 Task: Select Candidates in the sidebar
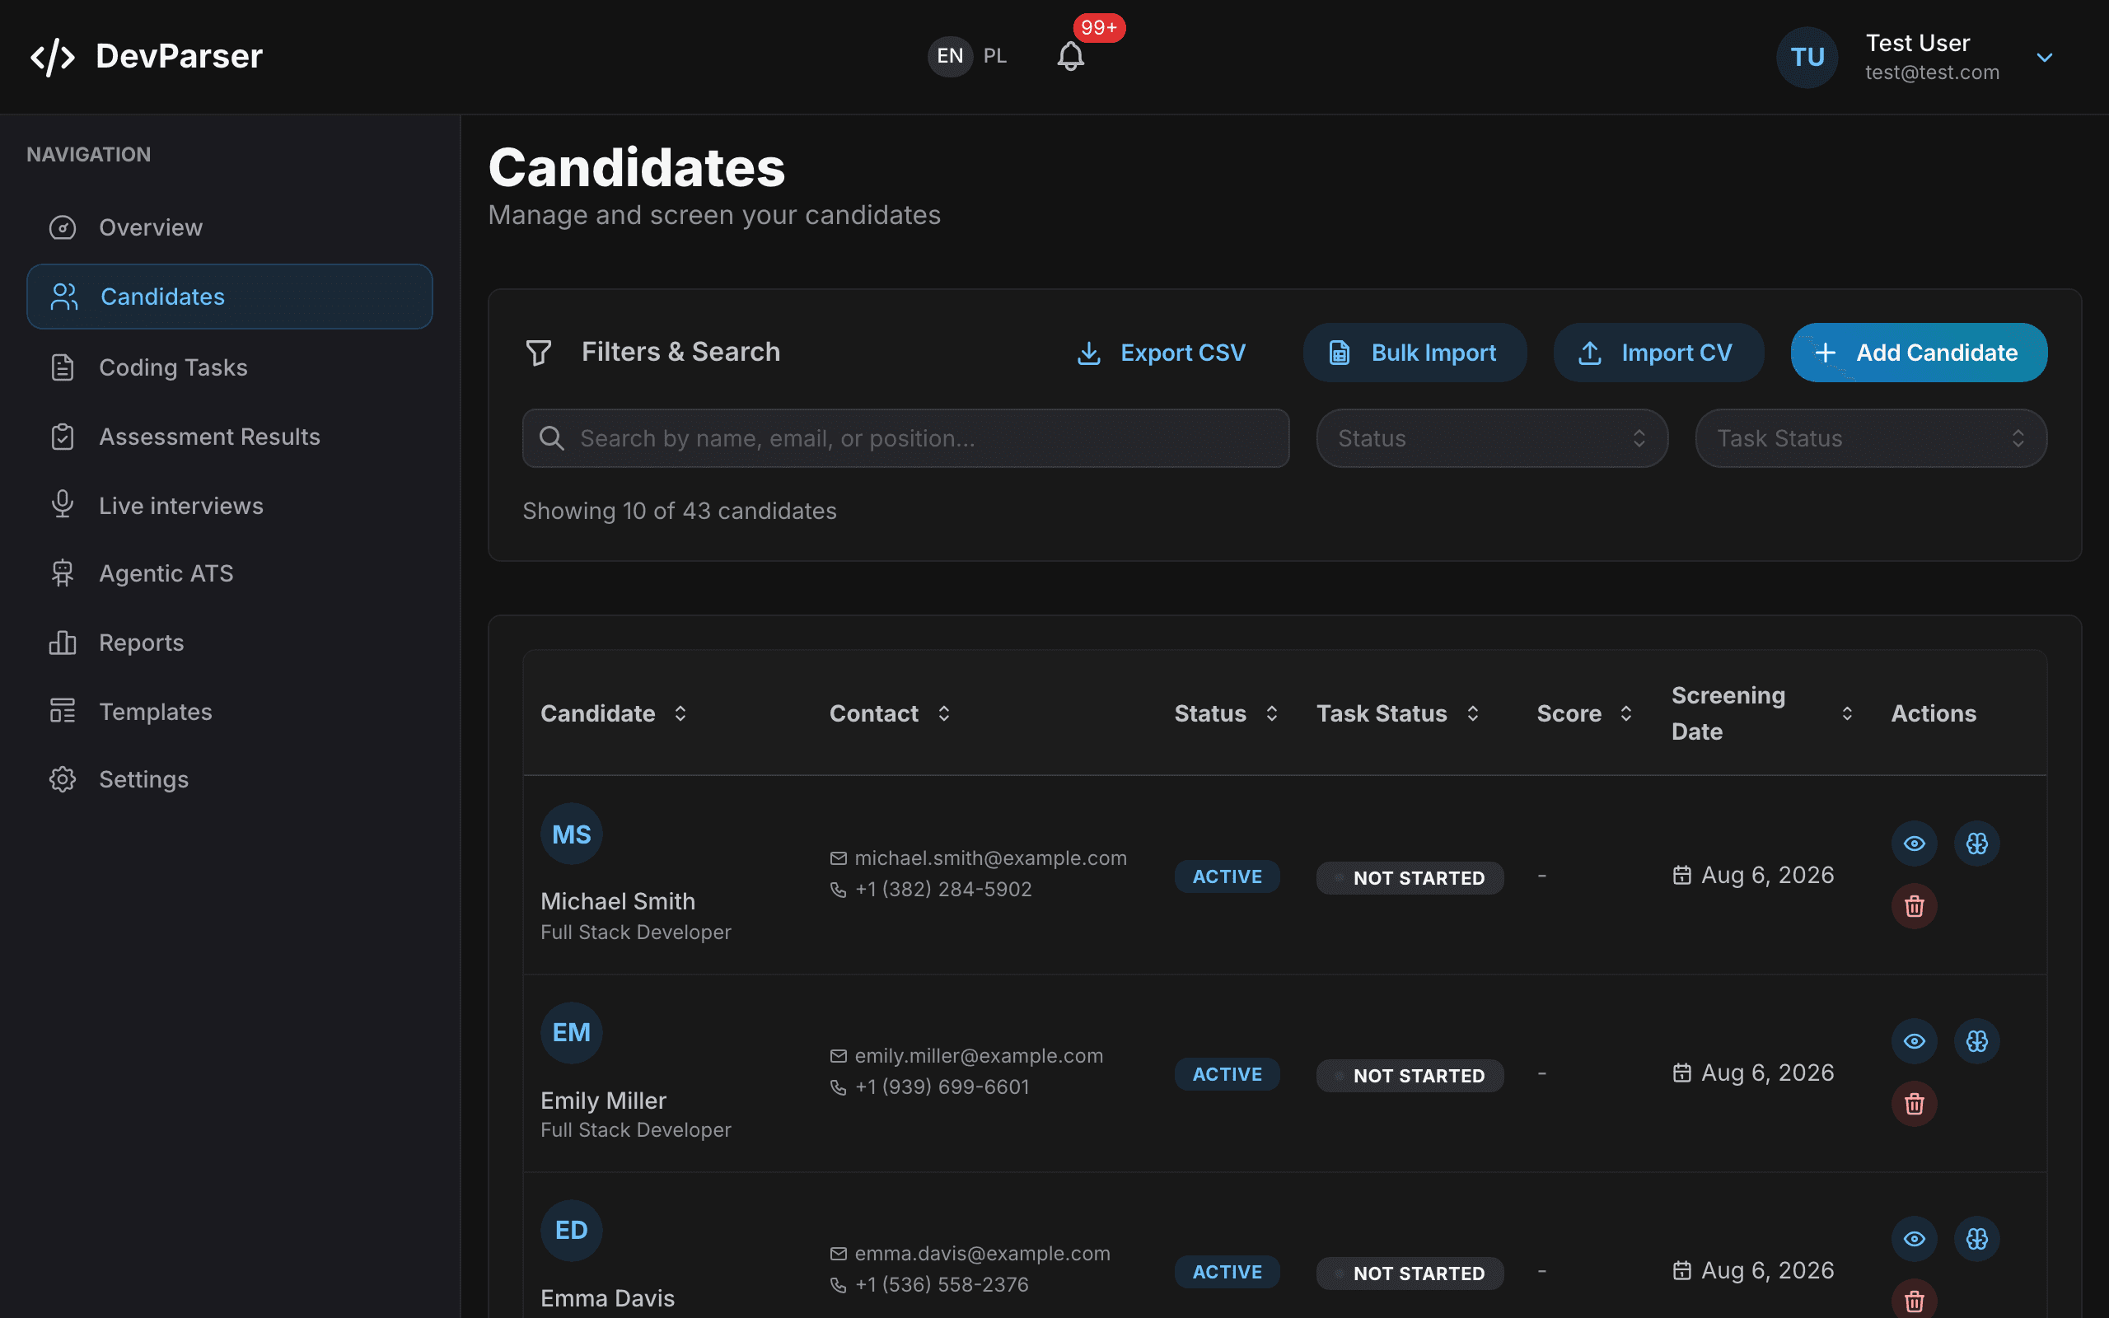(x=230, y=297)
